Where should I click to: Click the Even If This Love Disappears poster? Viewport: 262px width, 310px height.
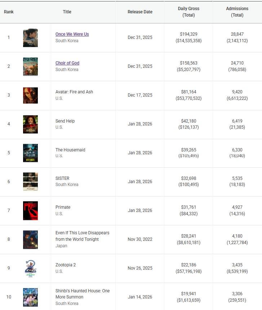tap(30, 240)
